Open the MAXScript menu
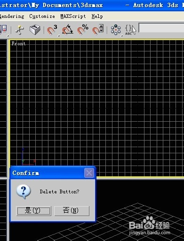 click(73, 17)
